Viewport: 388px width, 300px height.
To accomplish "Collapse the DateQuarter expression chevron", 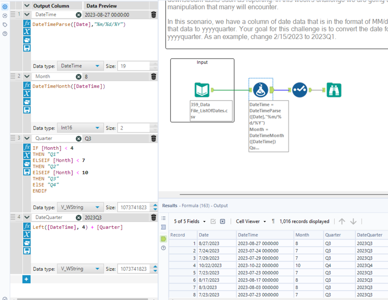I will coord(27,218).
